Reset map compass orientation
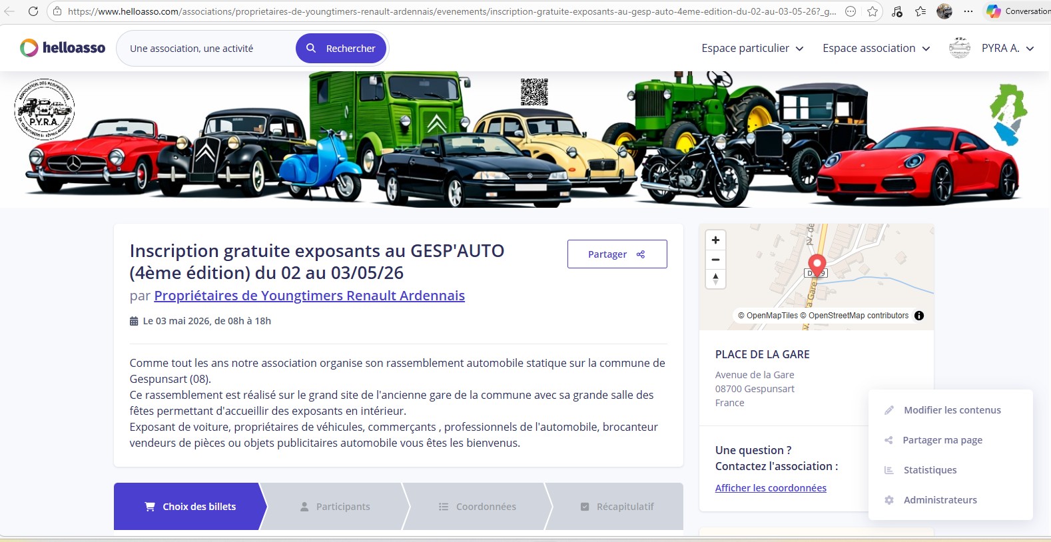 click(x=715, y=279)
